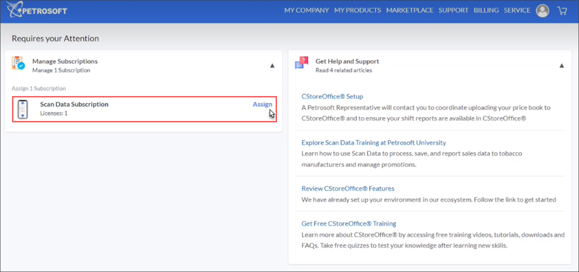Open the Marketplace menu item

[x=410, y=10]
